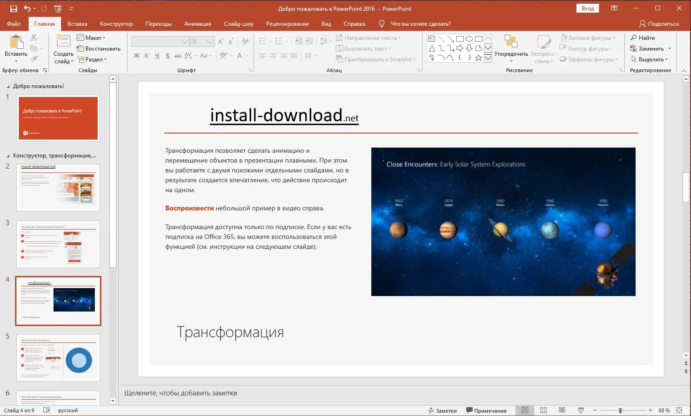Click the Undo arrow icon
691x416 pixels.
(27, 8)
